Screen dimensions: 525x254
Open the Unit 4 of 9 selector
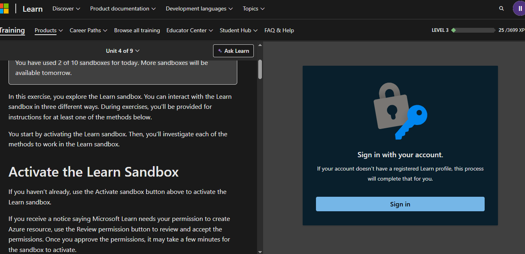123,51
